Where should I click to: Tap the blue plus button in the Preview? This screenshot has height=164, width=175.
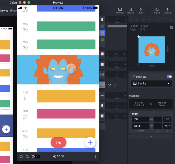90,142
